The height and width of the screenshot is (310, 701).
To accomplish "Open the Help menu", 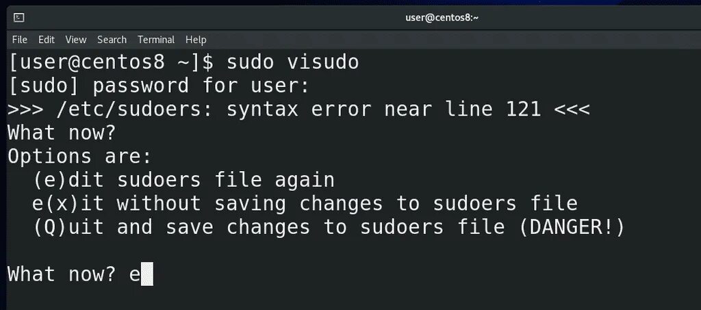I will pos(196,40).
